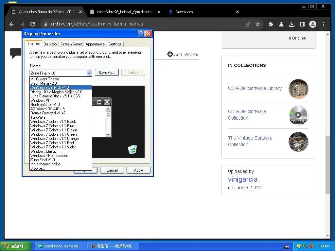Click Cancel in Display Properties
The width and height of the screenshot is (335, 251).
(112, 170)
